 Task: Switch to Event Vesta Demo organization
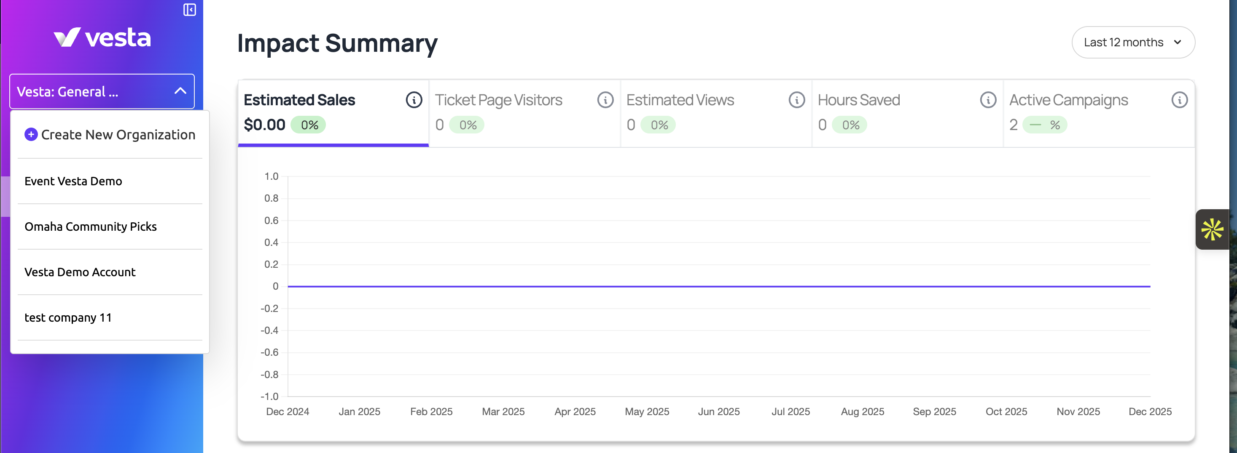pyautogui.click(x=110, y=181)
